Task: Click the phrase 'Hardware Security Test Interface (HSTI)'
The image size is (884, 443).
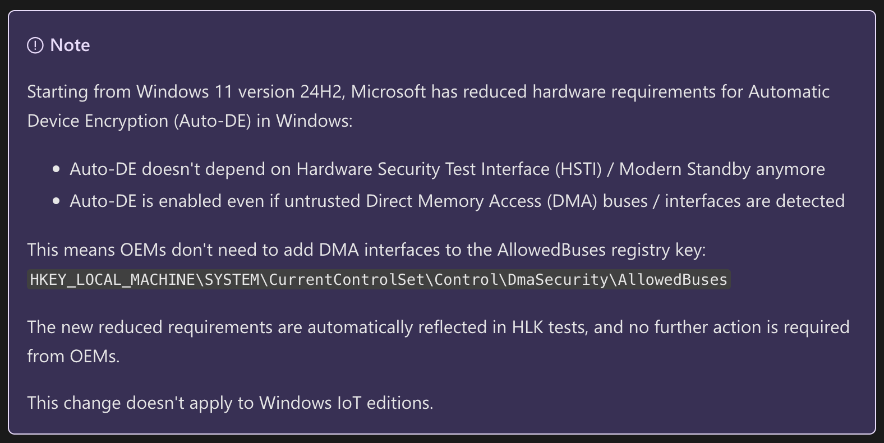Action: tap(449, 169)
